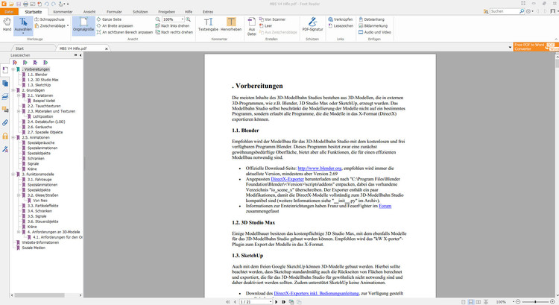Select the Hand tool
The height and width of the screenshot is (305, 559).
pyautogui.click(x=7, y=25)
